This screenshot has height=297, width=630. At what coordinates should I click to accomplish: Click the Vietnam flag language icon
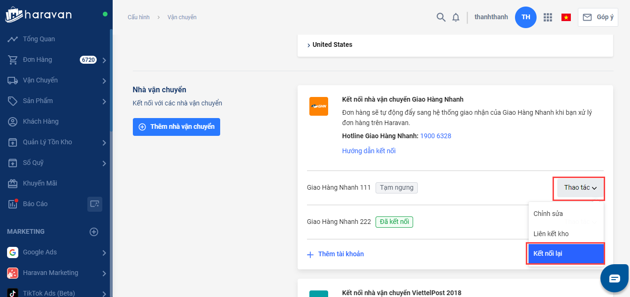click(x=566, y=17)
